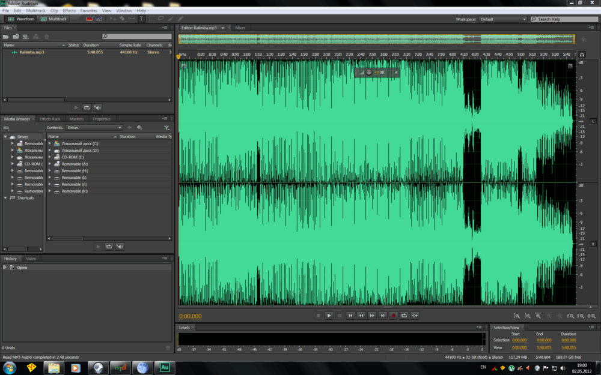The width and height of the screenshot is (601, 375).
Task: Click the Record button in transport
Action: 394,315
